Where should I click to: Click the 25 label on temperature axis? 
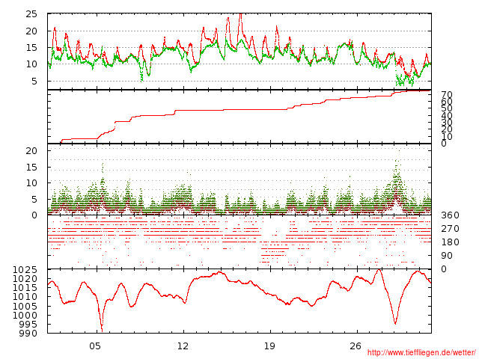click(31, 14)
